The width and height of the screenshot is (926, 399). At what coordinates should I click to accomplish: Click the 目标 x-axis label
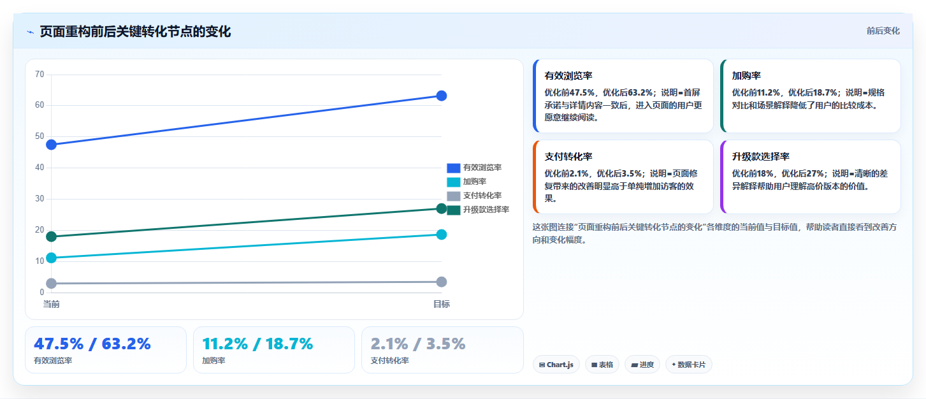click(441, 305)
